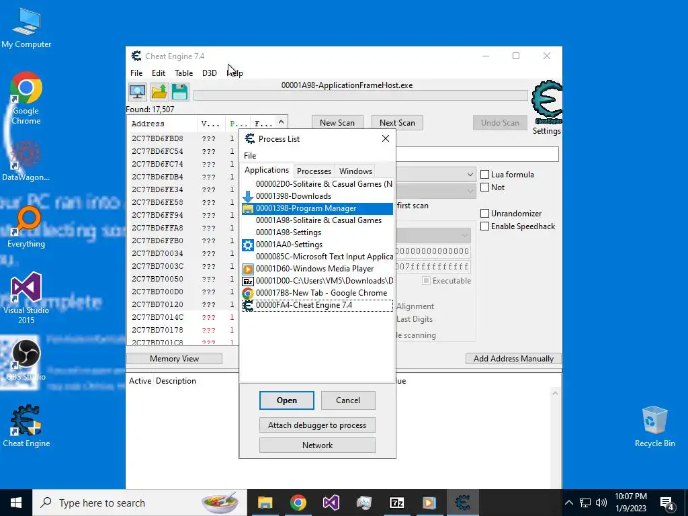
Task: Click Add Address Manually
Action: [x=513, y=359]
